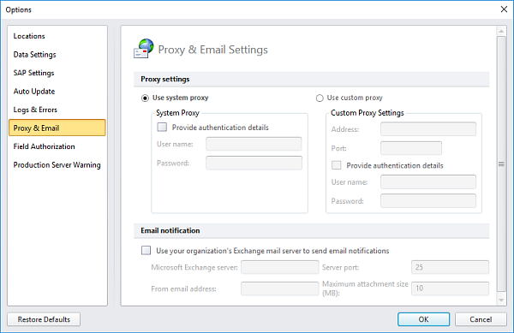514x333 pixels.
Task: Click the vertical scrollbar thumb
Action: pyautogui.click(x=501, y=164)
